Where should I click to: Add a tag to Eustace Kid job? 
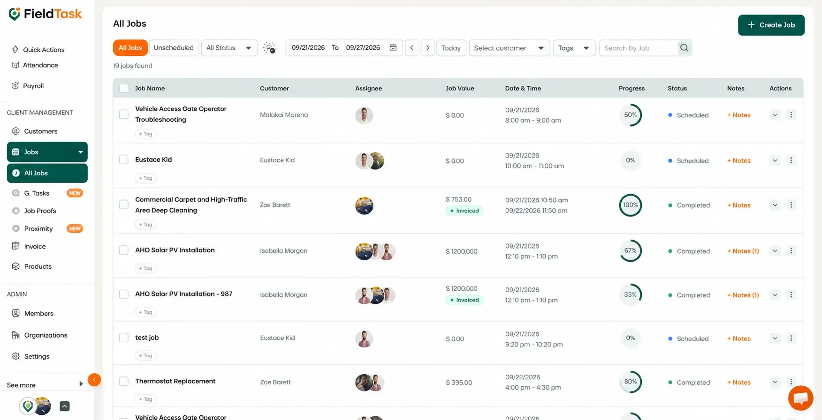click(146, 178)
